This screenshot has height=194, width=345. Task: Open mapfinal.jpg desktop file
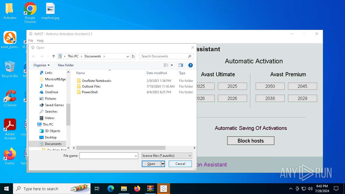[50, 11]
